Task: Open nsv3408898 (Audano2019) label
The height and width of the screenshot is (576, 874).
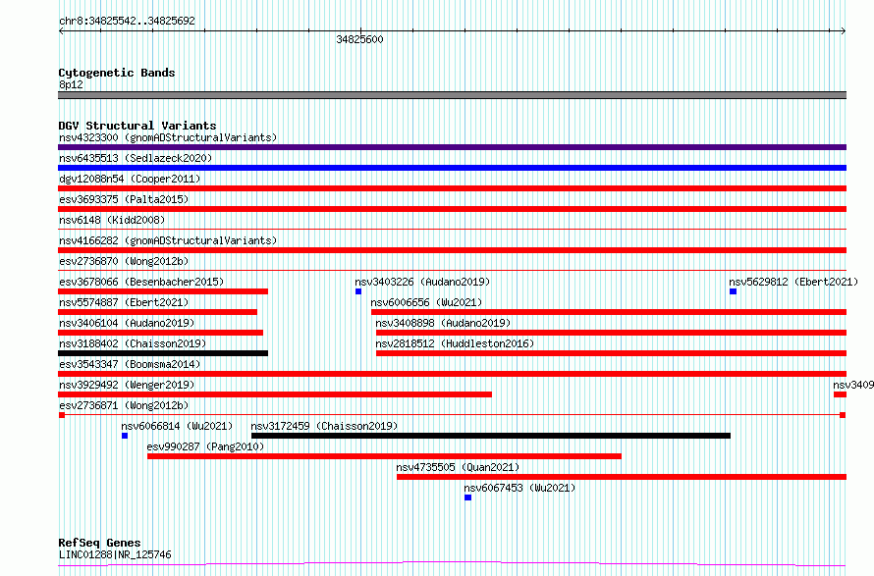Action: click(x=443, y=323)
